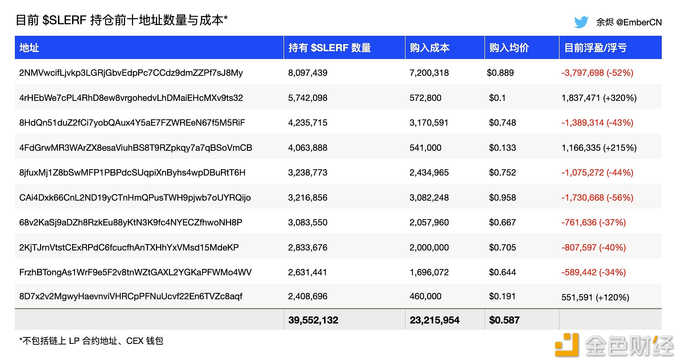The width and height of the screenshot is (678, 361).
Task: Click average price $0.191
Action: [502, 296]
